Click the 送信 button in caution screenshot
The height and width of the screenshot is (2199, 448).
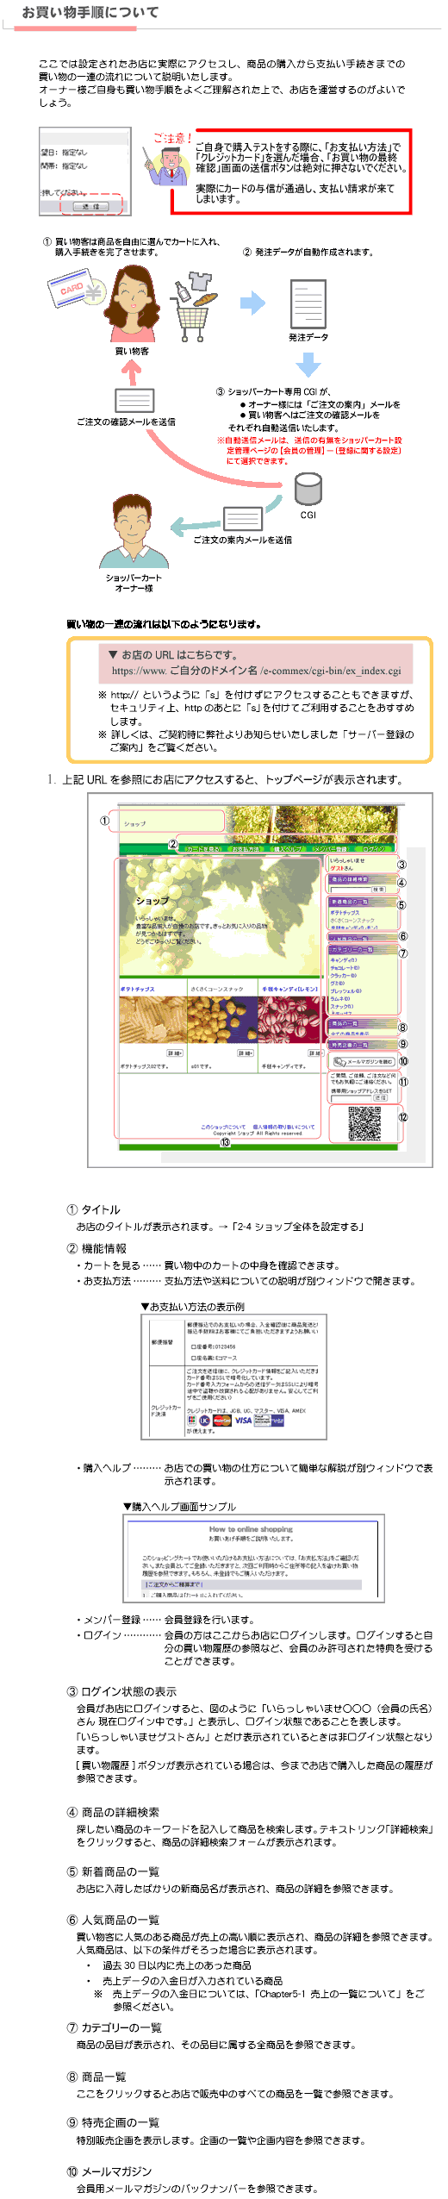point(90,207)
